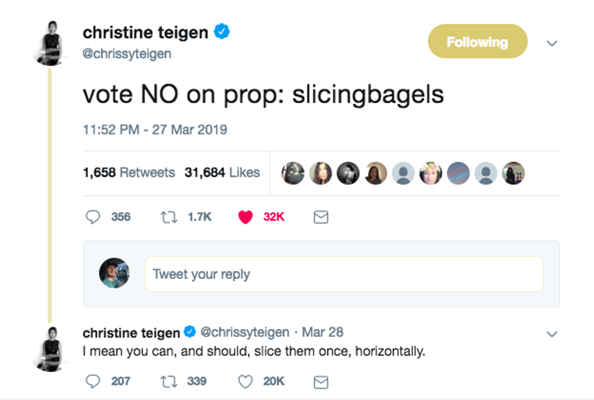The height and width of the screenshot is (400, 594).
Task: Click the envelope icon on the follow-up tweet
Action: point(321,382)
